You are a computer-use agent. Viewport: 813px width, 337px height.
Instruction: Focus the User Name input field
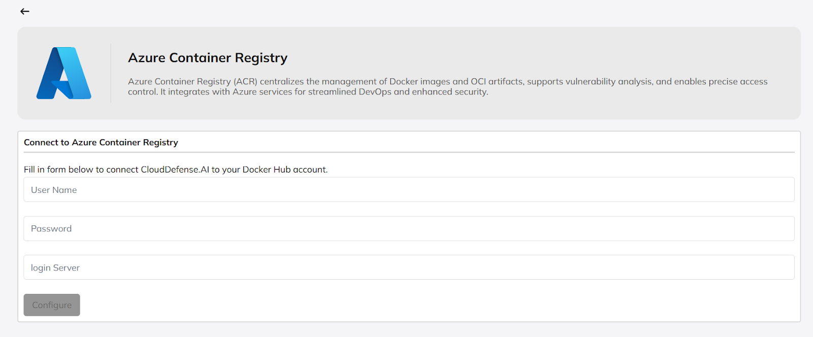coord(409,189)
